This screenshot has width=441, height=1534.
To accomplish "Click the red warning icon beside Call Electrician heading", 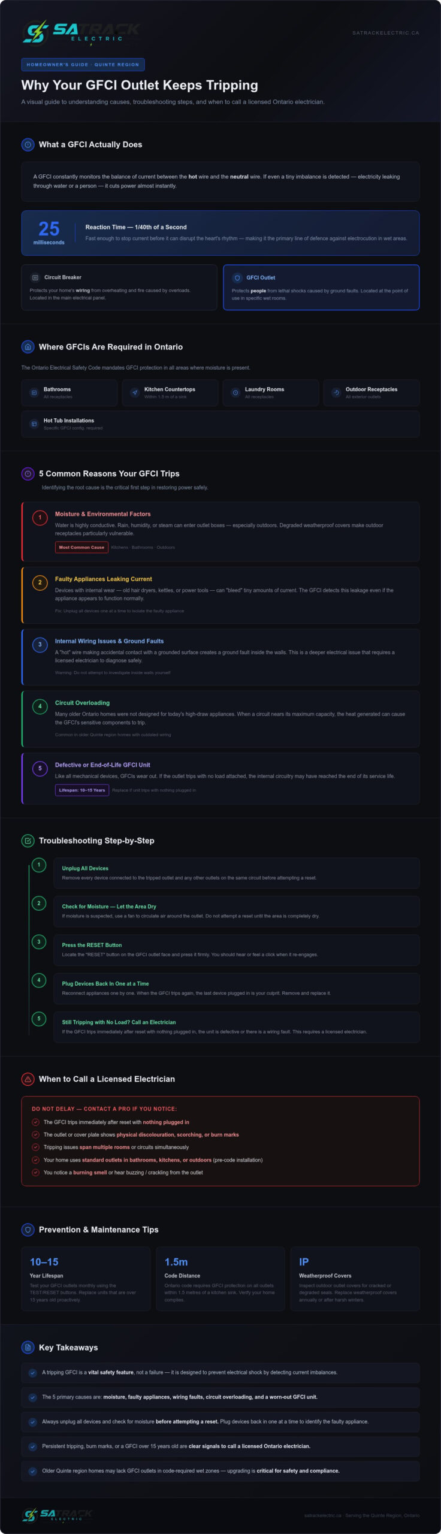I will [x=28, y=1079].
